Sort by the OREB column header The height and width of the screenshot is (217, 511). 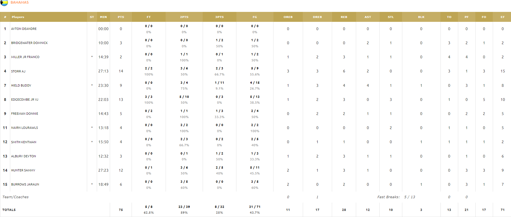tap(288, 17)
